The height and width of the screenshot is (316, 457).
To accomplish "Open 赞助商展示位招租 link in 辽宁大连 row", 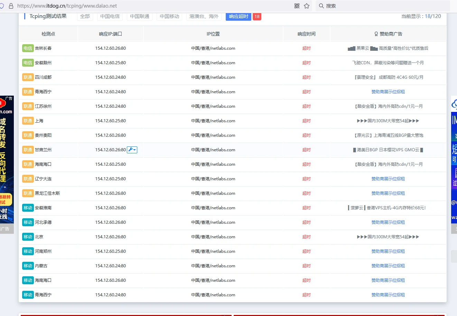I will (388, 179).
